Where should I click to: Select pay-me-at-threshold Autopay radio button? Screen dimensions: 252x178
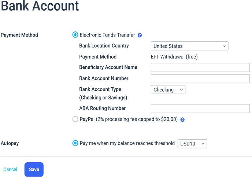click(75, 143)
